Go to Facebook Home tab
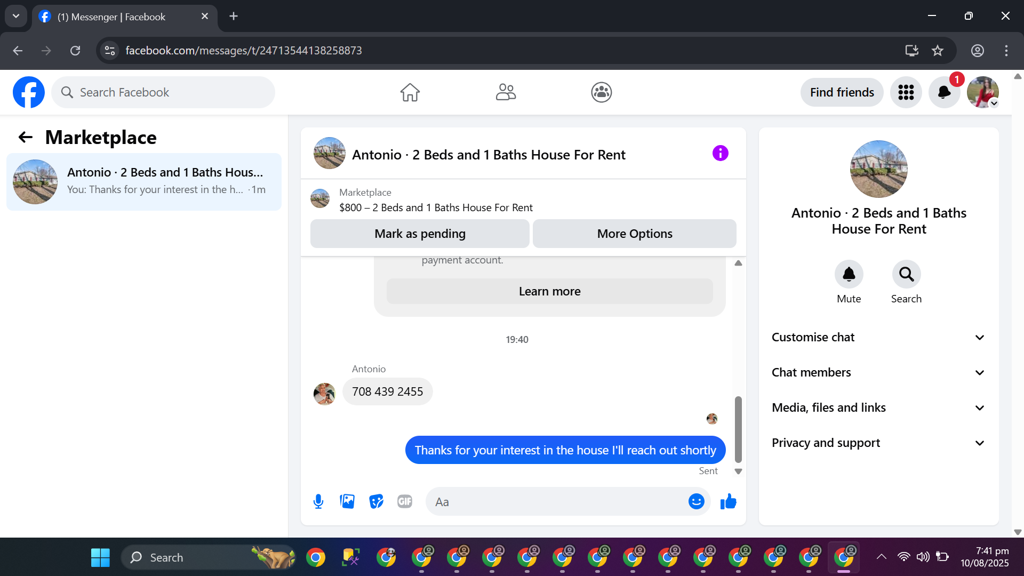Screen dimensions: 1024x576 (410, 93)
